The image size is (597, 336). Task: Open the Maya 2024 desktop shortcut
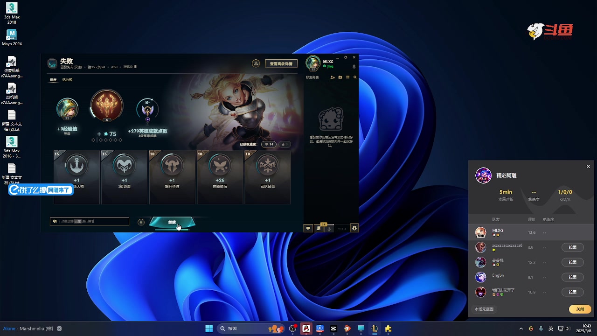tap(12, 38)
